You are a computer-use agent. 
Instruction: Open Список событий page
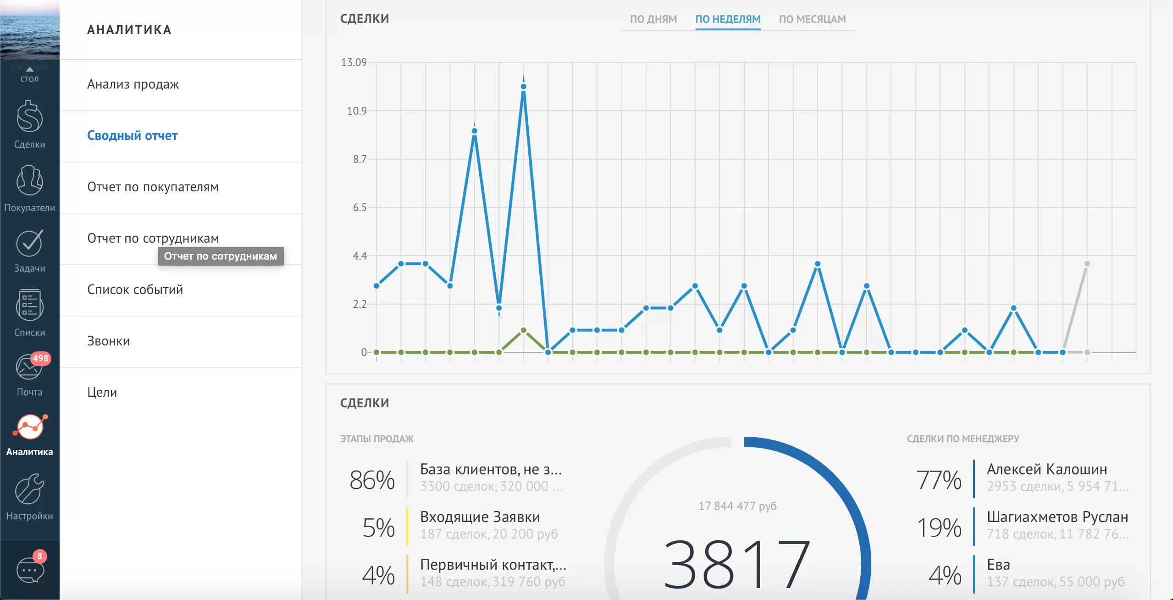tap(135, 290)
